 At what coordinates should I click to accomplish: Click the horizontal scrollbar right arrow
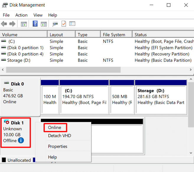point(190,70)
